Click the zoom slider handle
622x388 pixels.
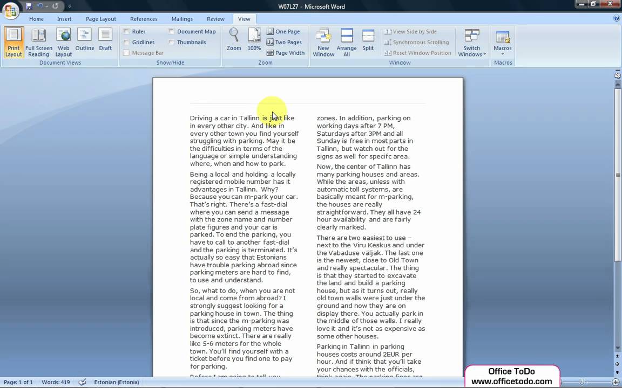point(582,382)
